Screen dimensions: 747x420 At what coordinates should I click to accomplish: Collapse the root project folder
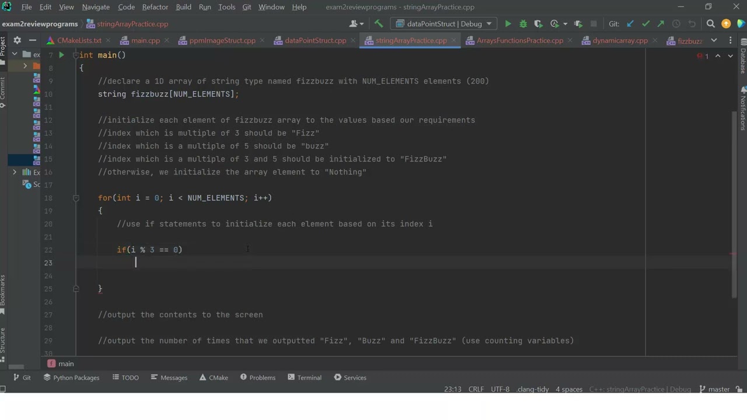[15, 54]
